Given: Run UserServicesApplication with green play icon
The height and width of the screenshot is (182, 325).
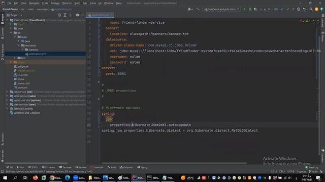Looking at the screenshot, I should [x=245, y=9].
